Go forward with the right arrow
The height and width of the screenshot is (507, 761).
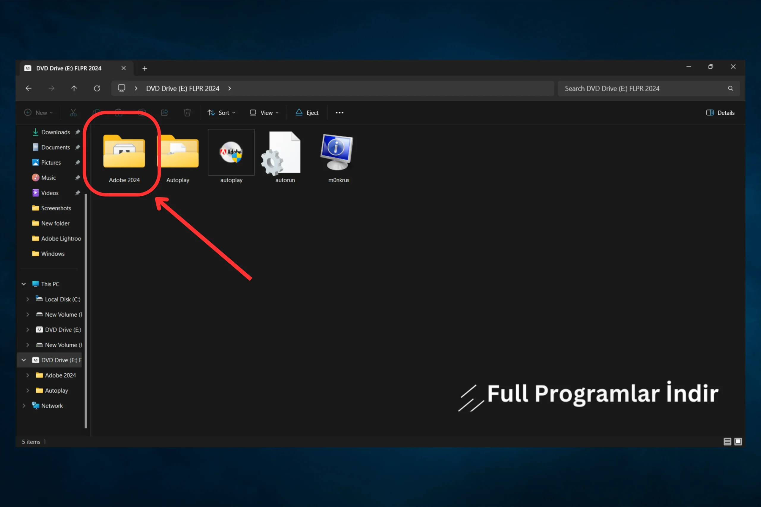pos(51,88)
